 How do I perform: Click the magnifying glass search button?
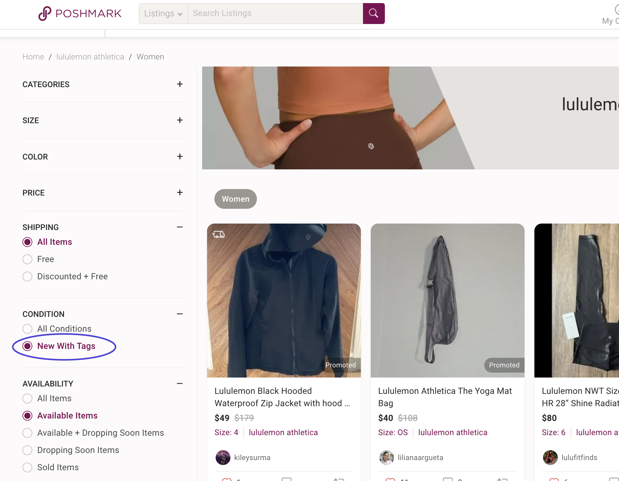(x=373, y=13)
